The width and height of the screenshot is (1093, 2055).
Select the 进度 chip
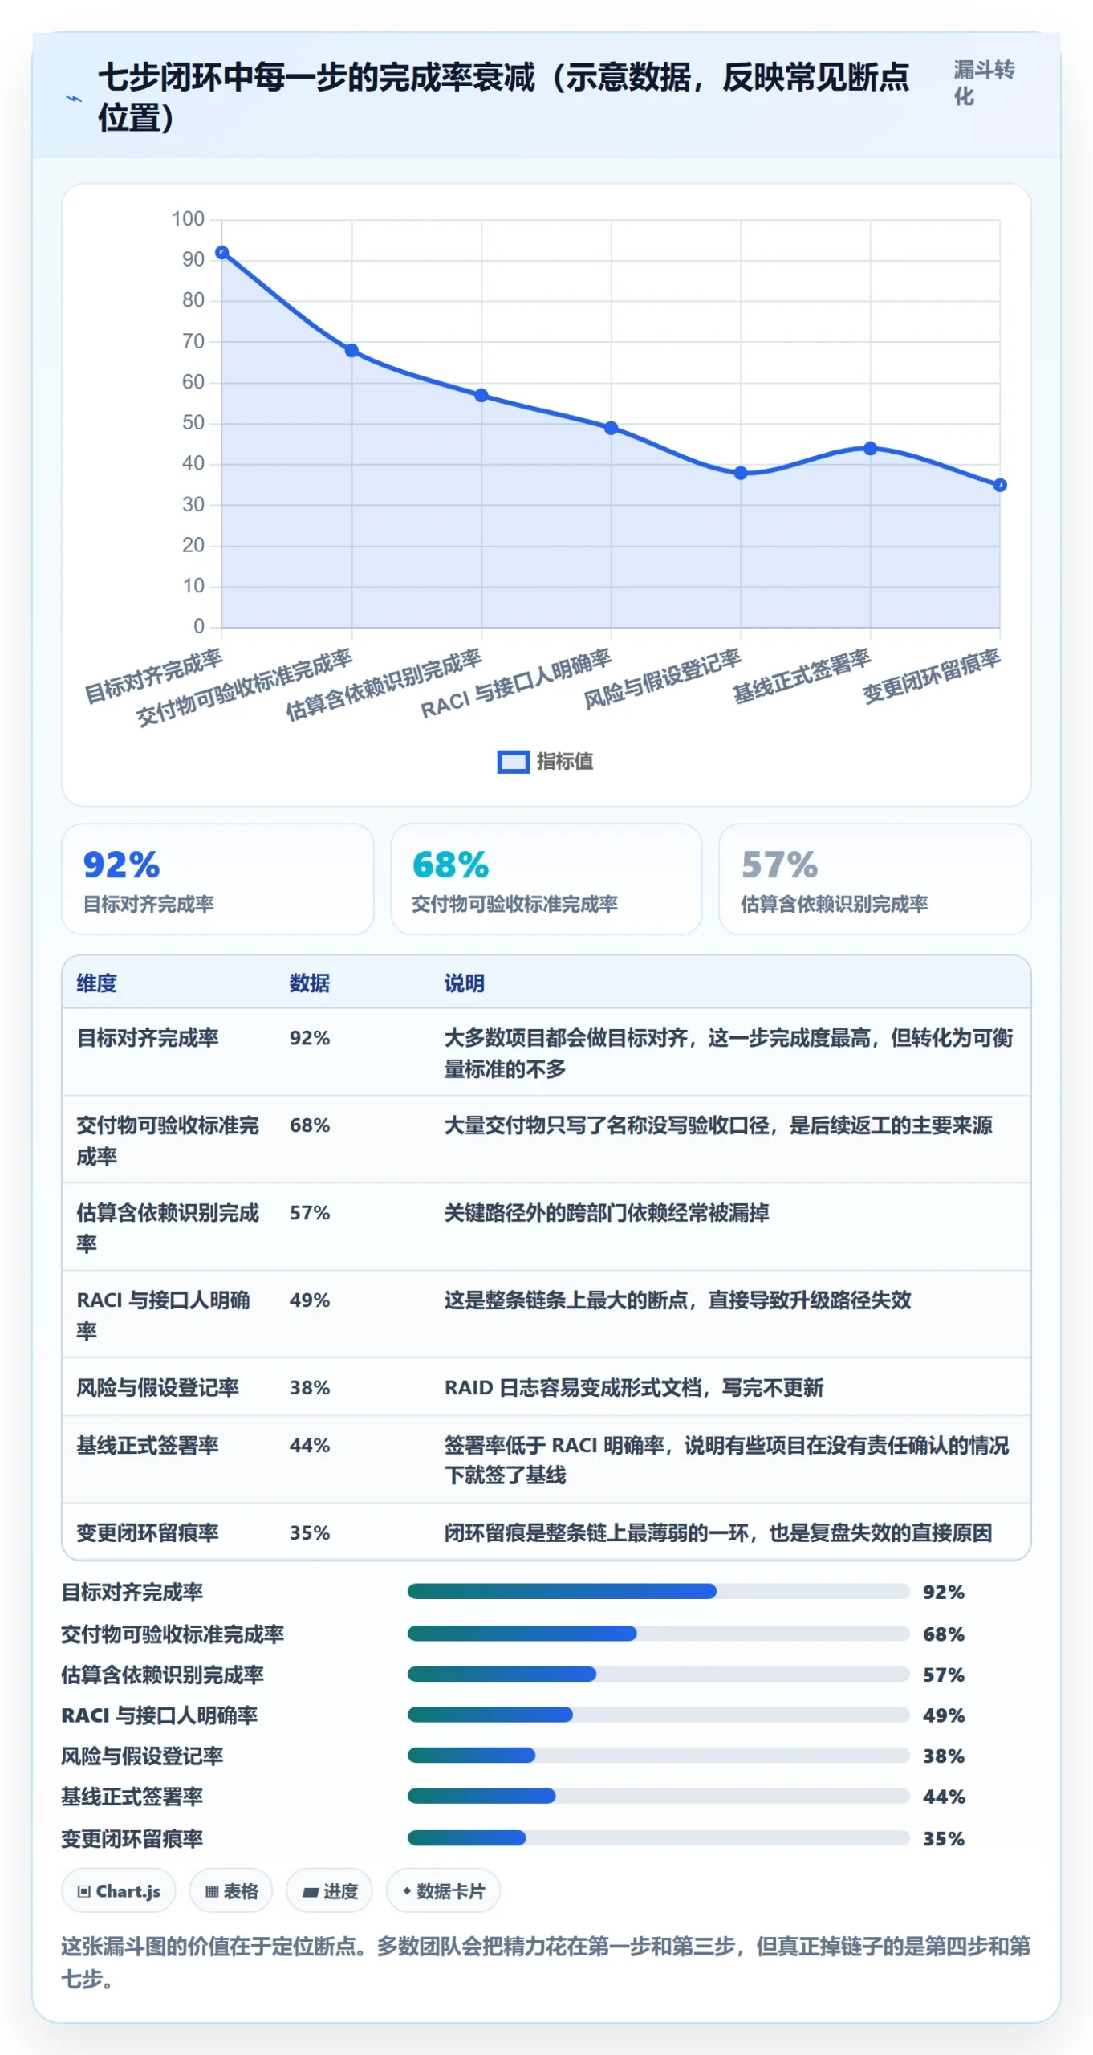point(330,1890)
